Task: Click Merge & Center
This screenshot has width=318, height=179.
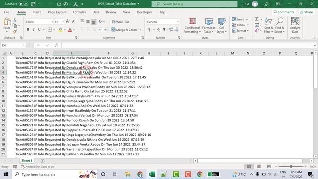Action: [x=125, y=30]
